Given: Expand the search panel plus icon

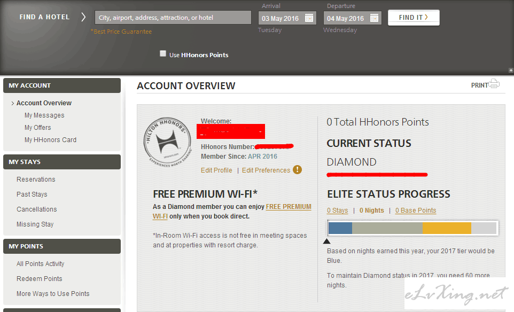Looking at the screenshot, I should click(x=511, y=70).
